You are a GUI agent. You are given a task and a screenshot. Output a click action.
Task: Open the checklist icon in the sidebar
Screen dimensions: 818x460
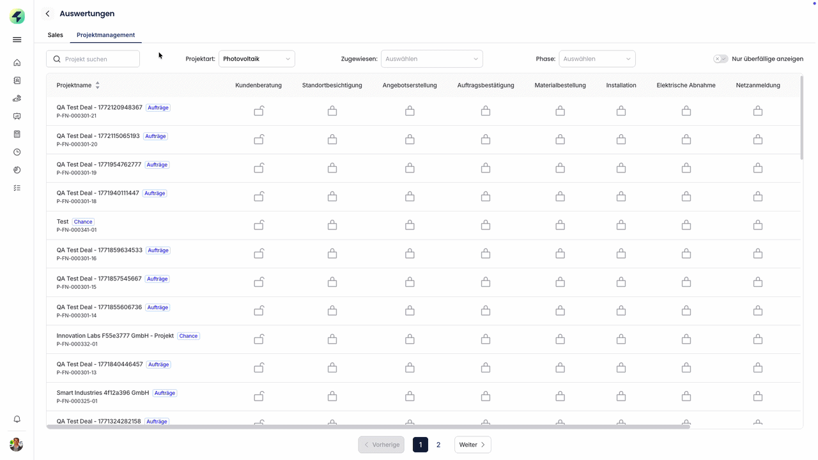point(17,188)
